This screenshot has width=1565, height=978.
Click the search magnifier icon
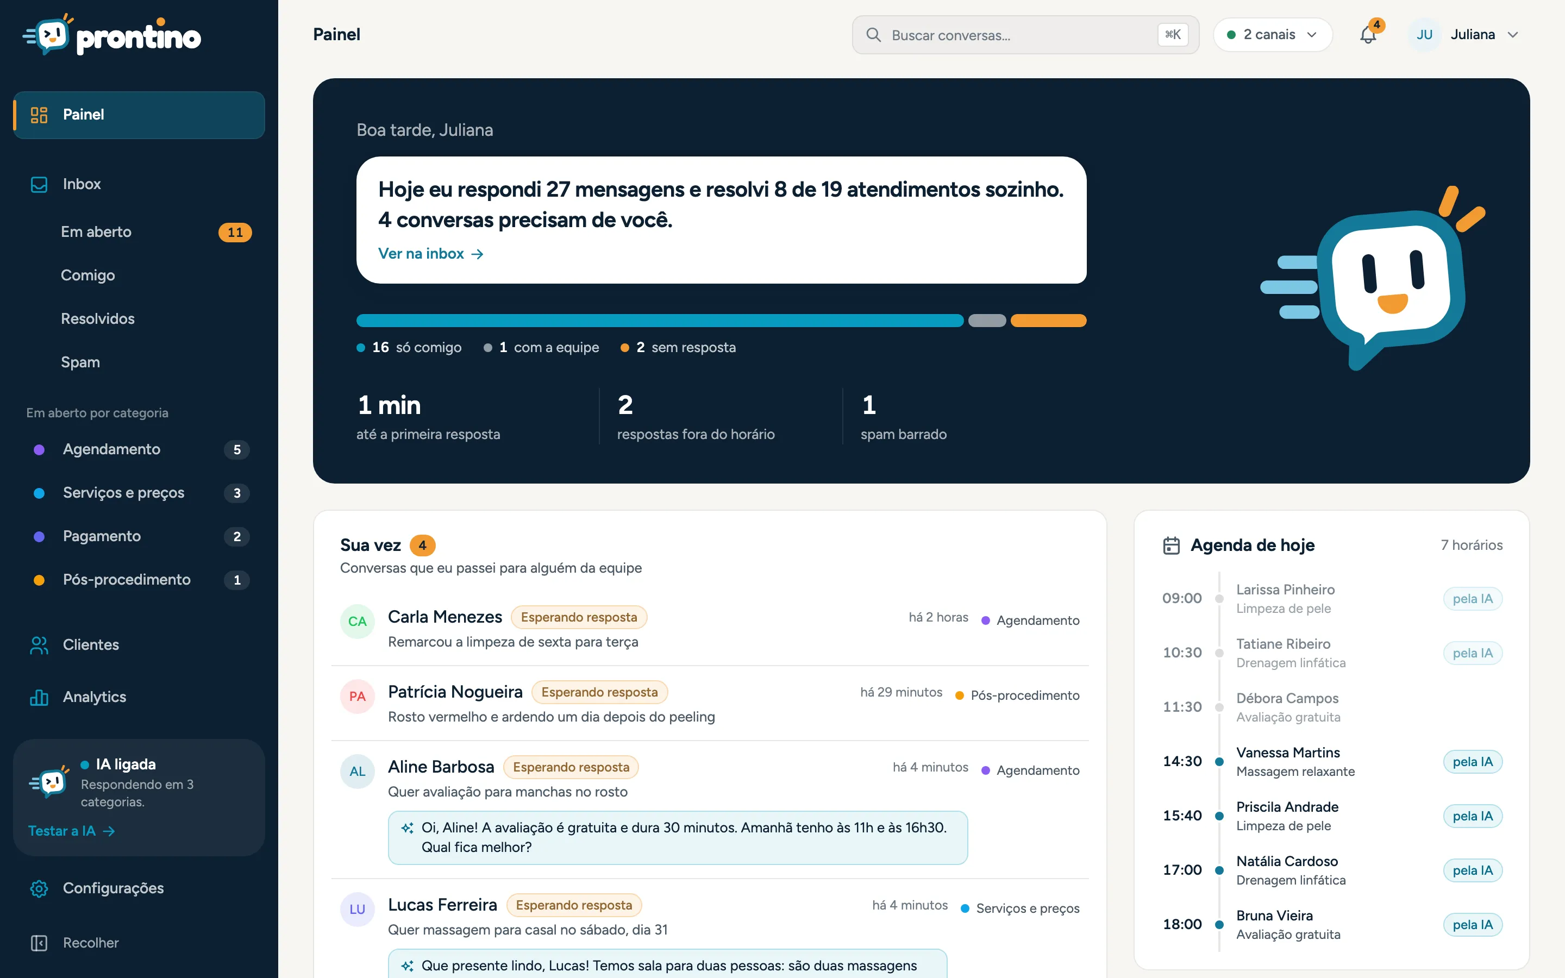873,35
